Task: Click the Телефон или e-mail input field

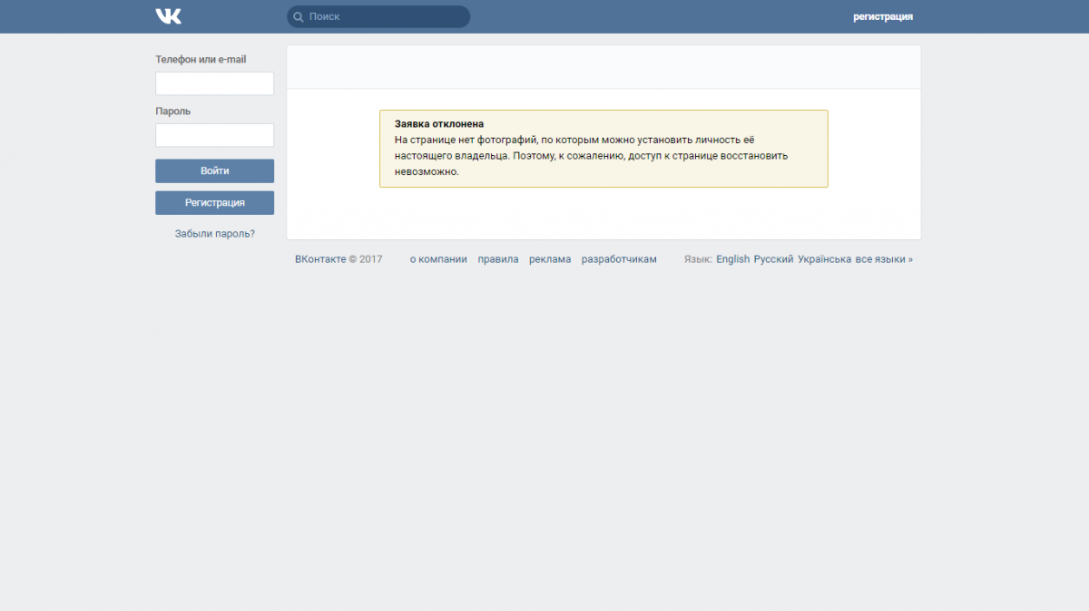Action: (x=214, y=83)
